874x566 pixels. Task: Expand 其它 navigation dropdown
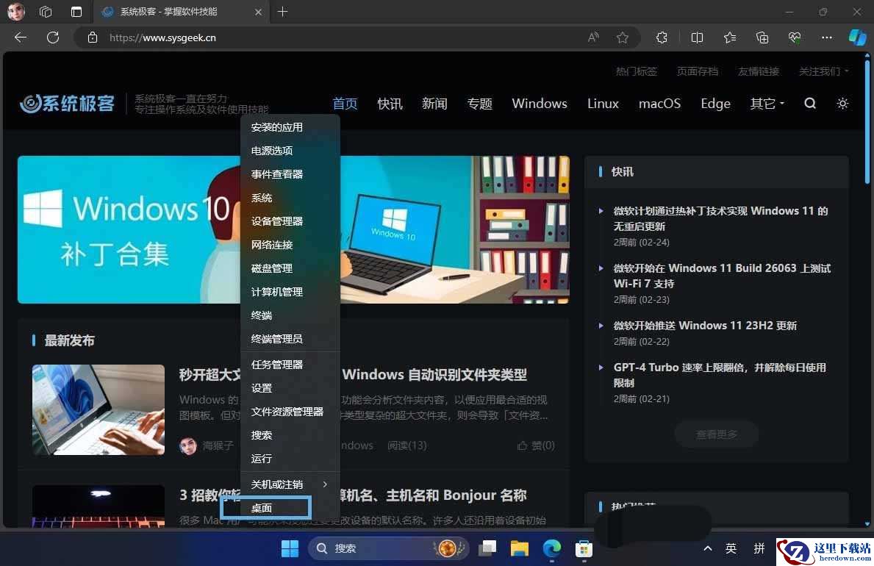pyautogui.click(x=767, y=103)
